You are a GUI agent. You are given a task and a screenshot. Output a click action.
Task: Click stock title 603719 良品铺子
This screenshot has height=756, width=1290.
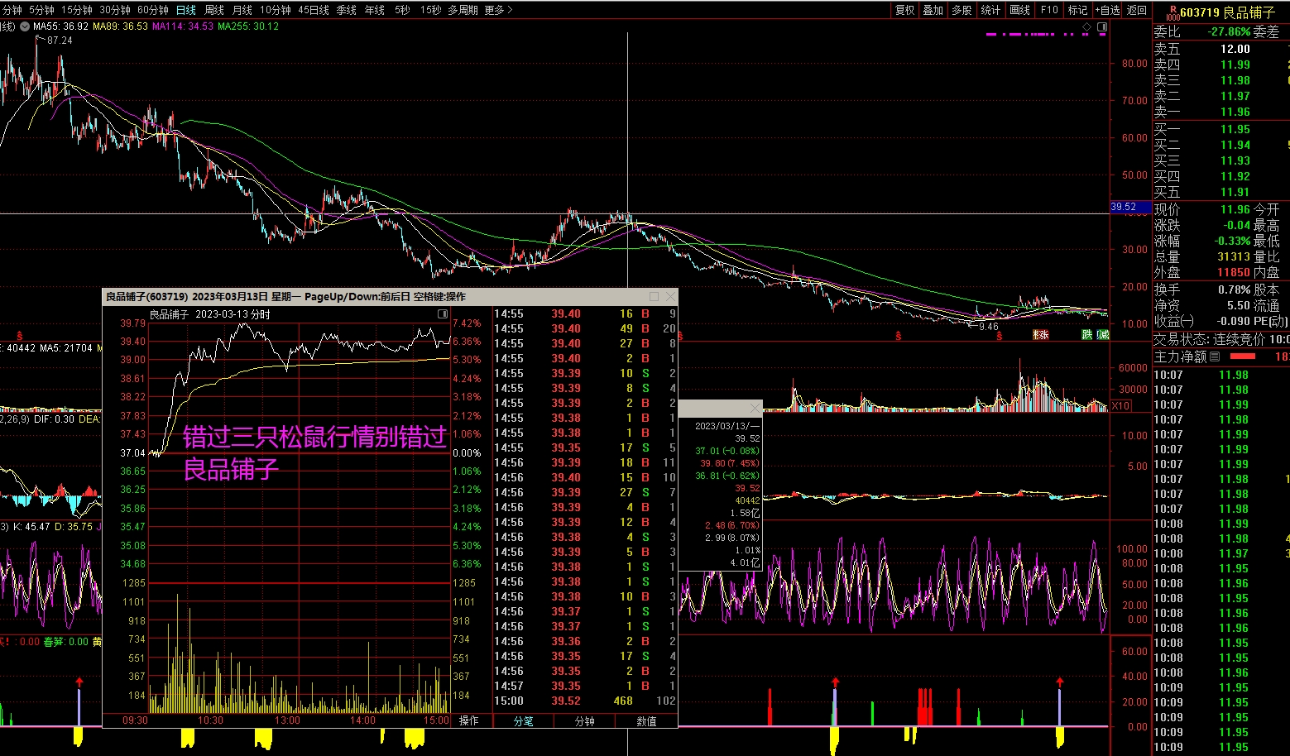pos(1228,12)
